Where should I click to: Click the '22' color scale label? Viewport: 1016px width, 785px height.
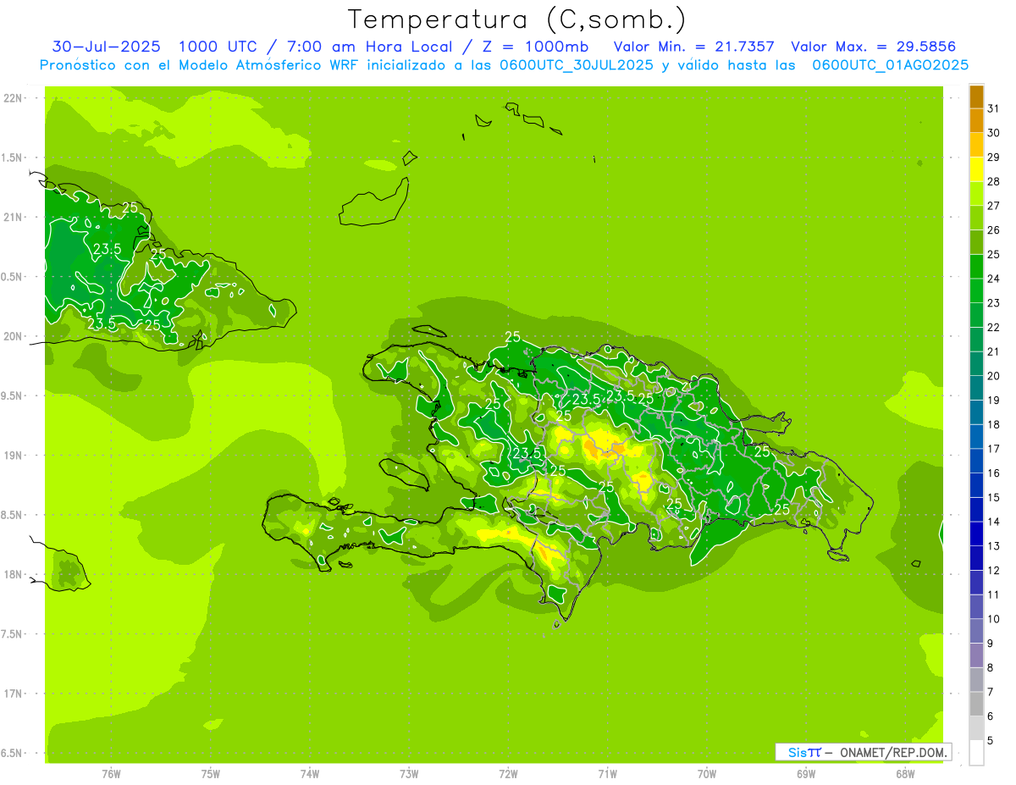[x=993, y=327]
